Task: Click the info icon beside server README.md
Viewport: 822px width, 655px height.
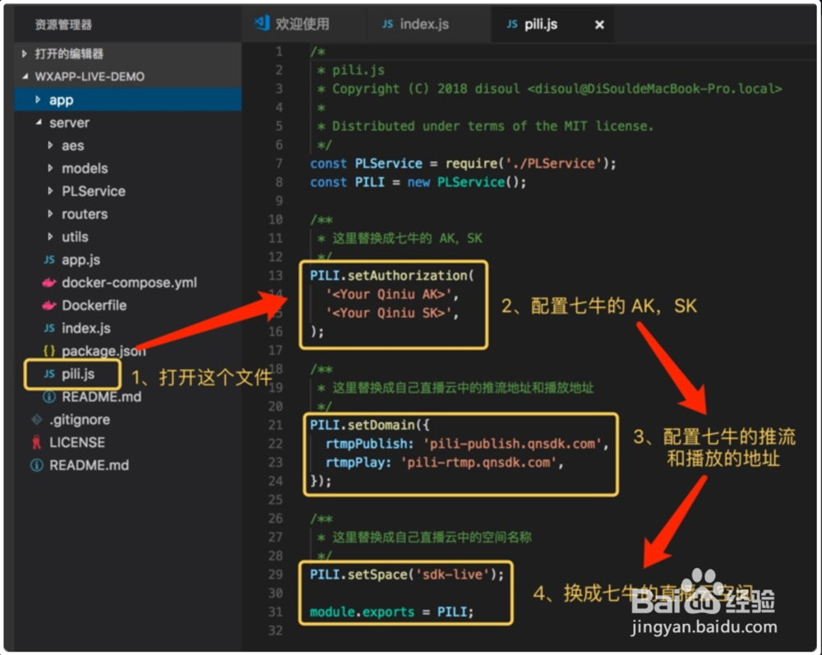Action: 49,397
